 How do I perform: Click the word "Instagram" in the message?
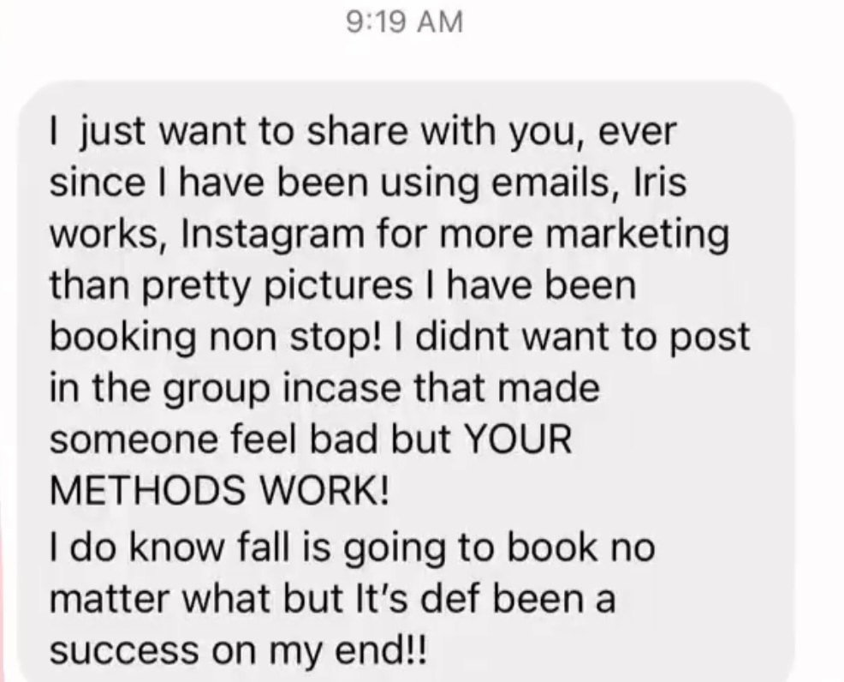[273, 236]
